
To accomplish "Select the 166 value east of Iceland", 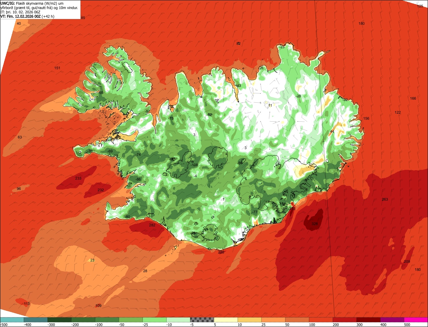I will (x=413, y=98).
